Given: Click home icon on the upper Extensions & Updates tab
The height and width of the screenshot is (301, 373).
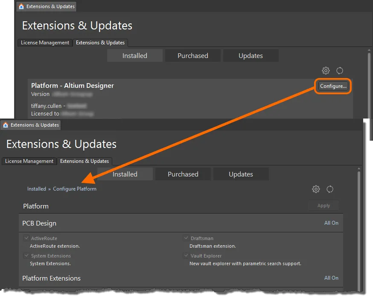Looking at the screenshot, I should tap(21, 6).
